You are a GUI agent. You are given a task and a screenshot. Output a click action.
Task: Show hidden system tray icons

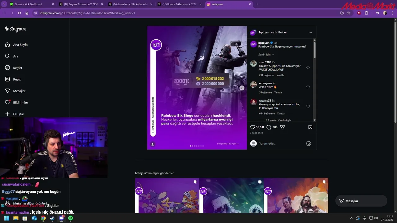351,218
